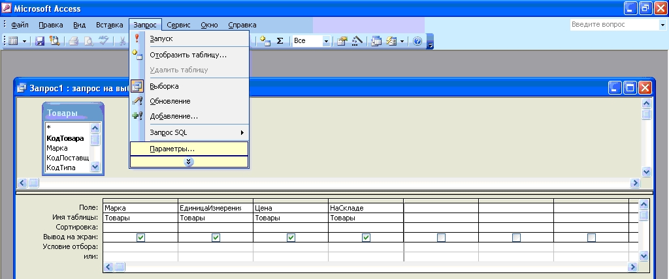
Task: Select КодТовара field in Товары table list
Action: tap(65, 138)
